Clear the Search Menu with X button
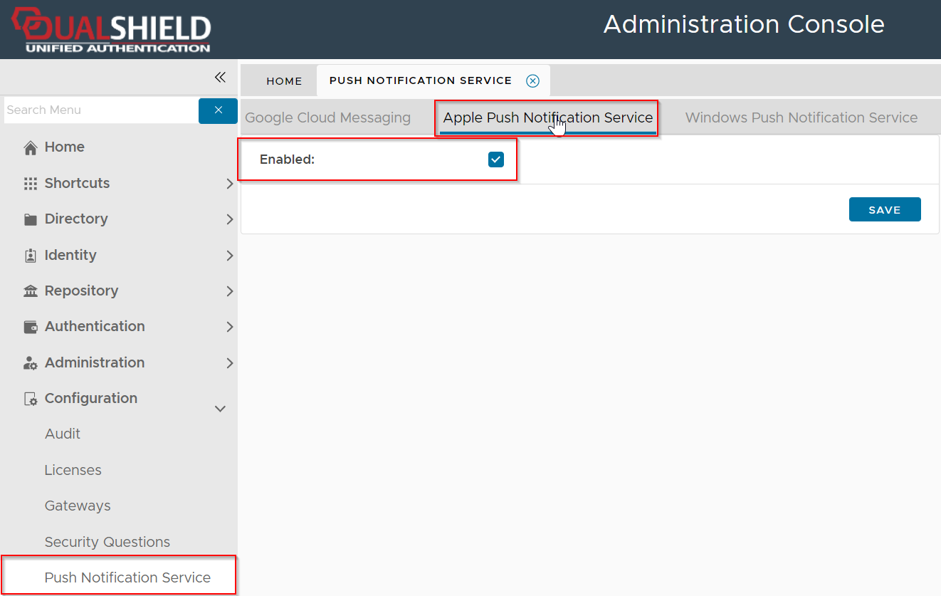This screenshot has height=596, width=941. tap(218, 110)
